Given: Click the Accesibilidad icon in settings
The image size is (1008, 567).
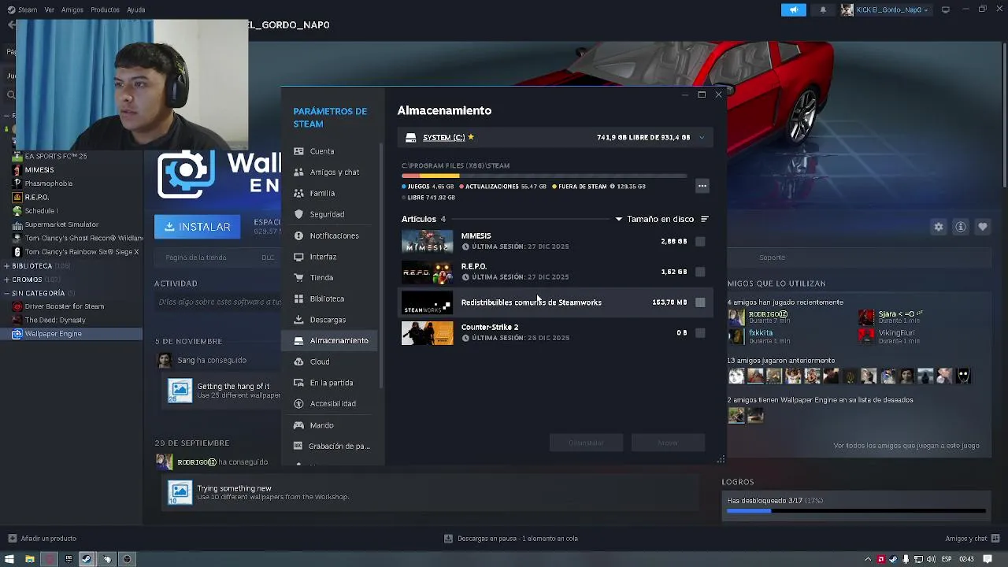Looking at the screenshot, I should (x=298, y=403).
